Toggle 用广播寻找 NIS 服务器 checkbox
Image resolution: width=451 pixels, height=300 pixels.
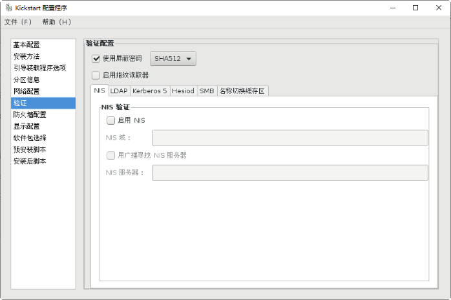click(x=110, y=155)
